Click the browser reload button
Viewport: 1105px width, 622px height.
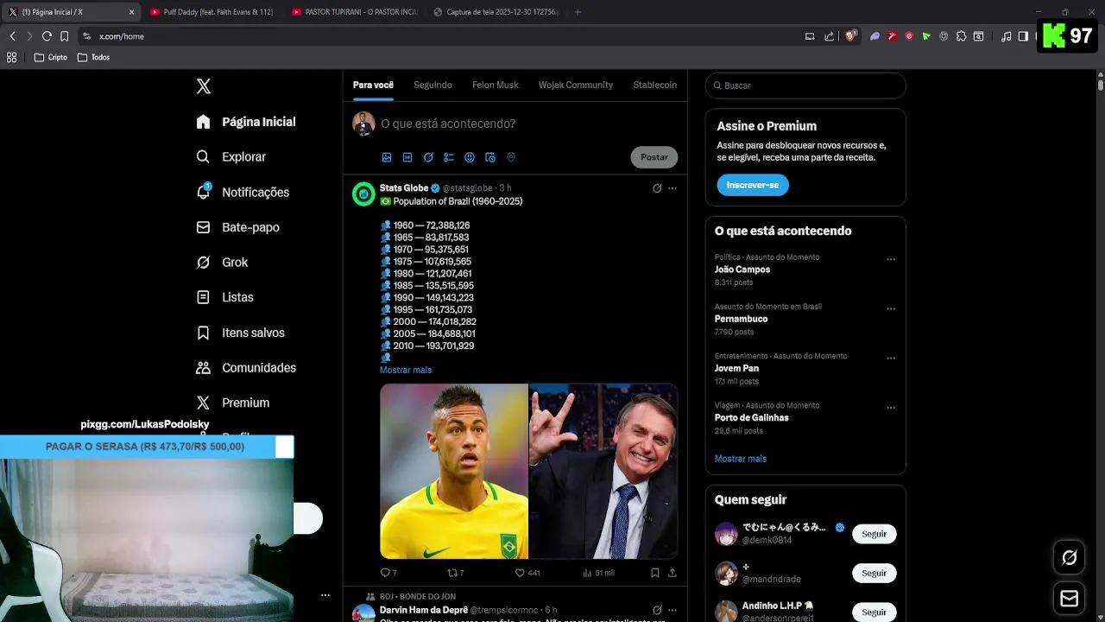[47, 36]
